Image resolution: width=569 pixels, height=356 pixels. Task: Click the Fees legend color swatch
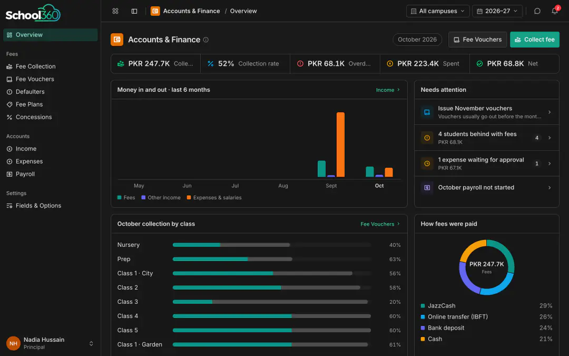point(120,198)
